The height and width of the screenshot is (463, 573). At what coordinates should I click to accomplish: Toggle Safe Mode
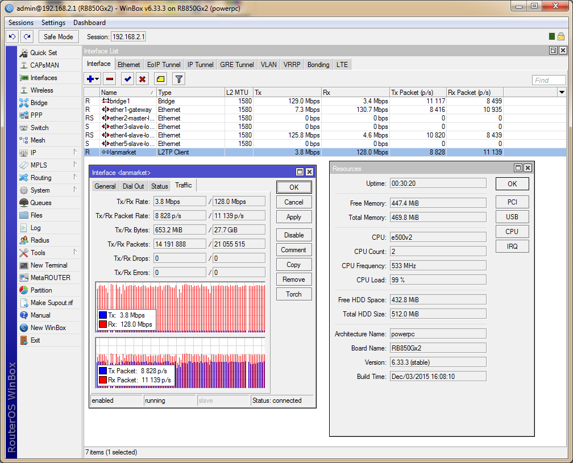pos(58,36)
